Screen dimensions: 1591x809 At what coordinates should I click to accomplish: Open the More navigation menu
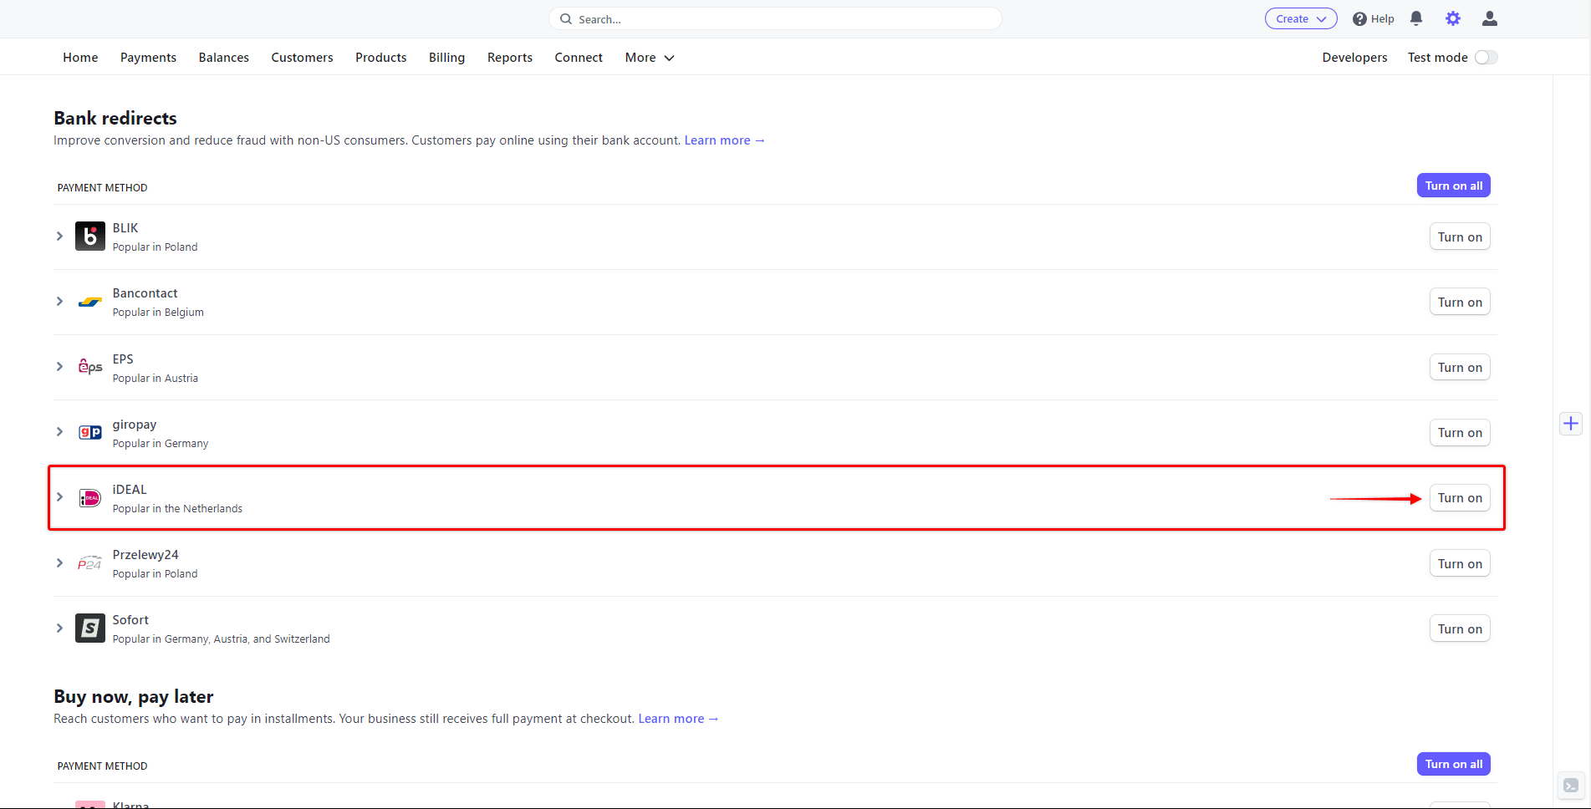pos(648,57)
